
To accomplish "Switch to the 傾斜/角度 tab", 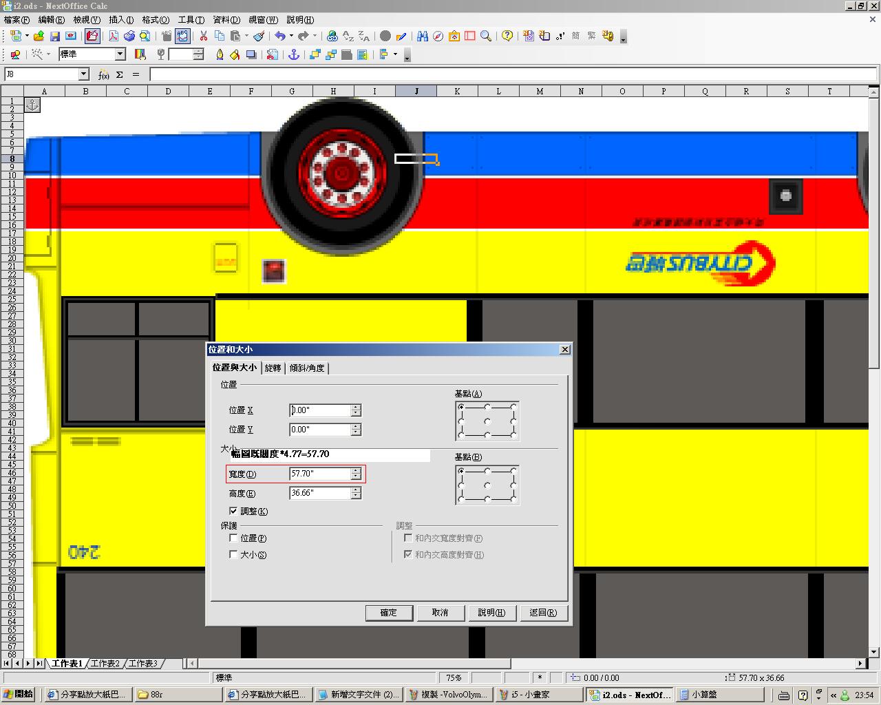I will tap(307, 368).
